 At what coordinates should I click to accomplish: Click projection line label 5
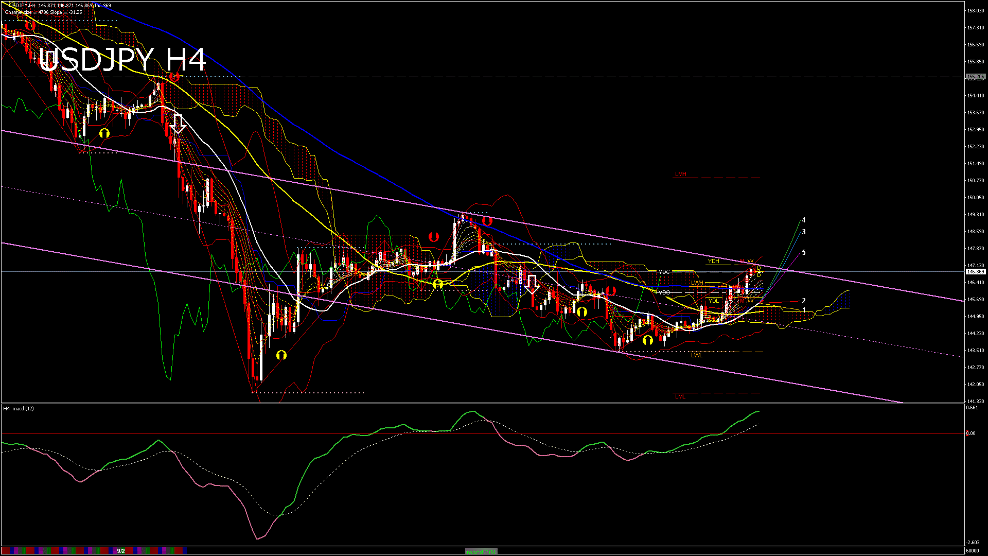(804, 253)
